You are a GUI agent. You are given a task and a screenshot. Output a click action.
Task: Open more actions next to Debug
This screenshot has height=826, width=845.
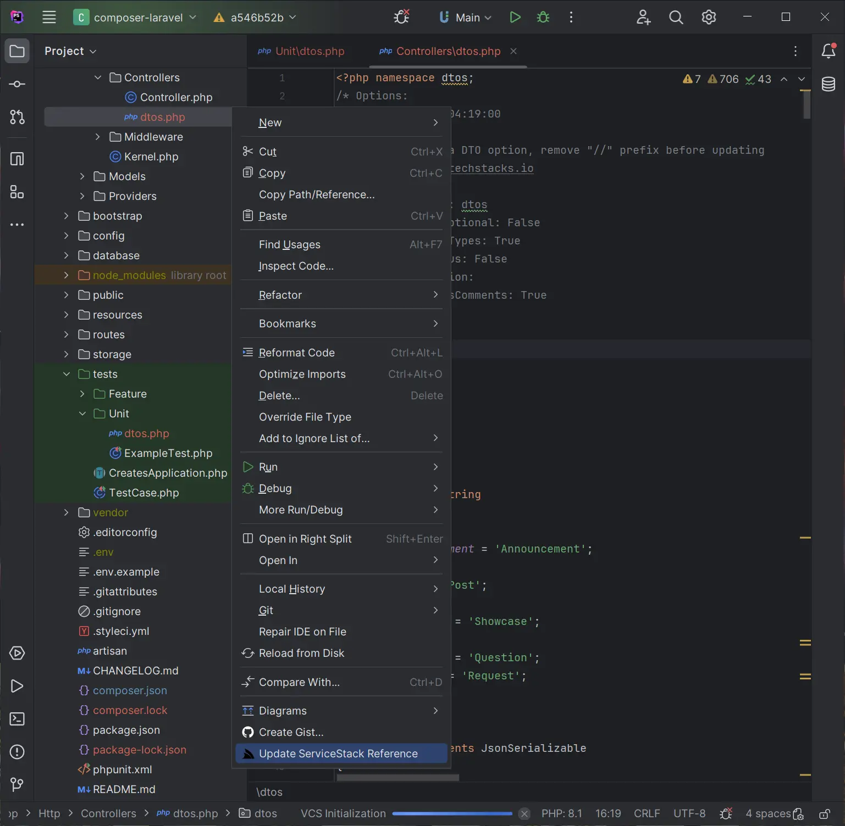(x=571, y=17)
